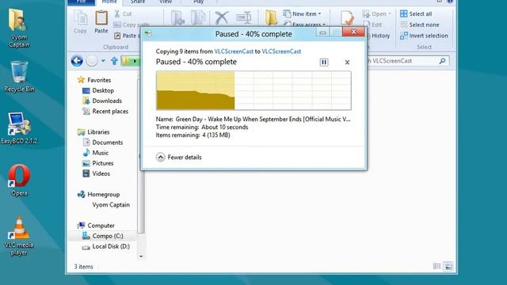Click Select all in ribbon

(416, 14)
